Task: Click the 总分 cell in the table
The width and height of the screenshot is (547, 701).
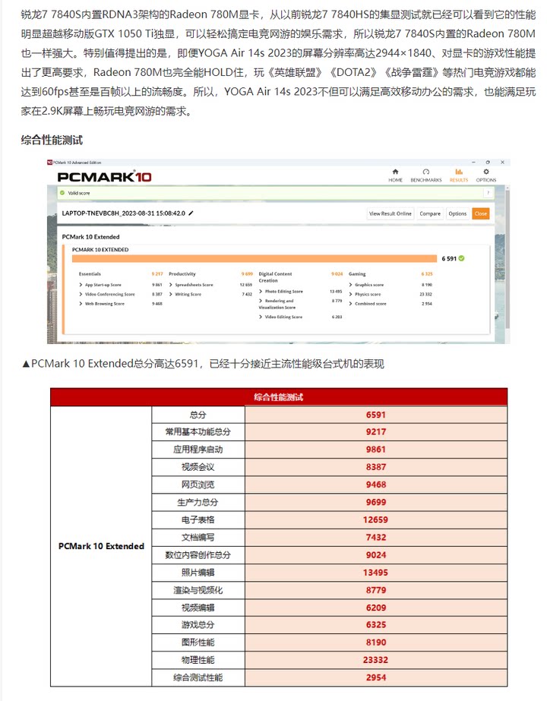Action: [x=198, y=415]
